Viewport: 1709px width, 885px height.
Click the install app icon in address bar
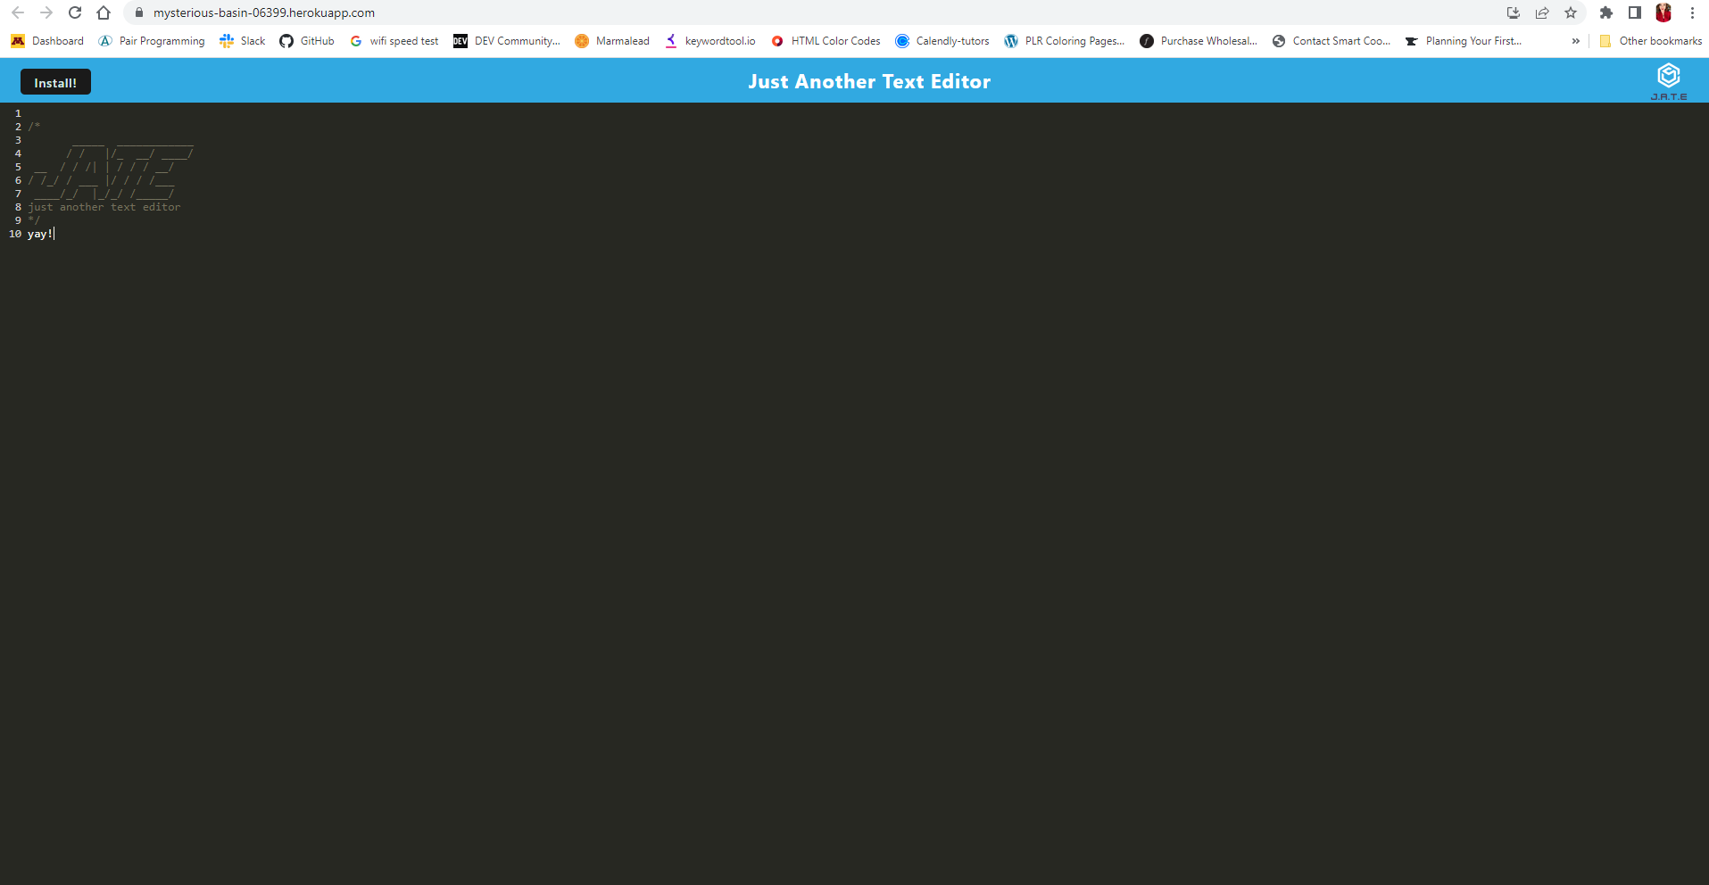[x=1514, y=12]
